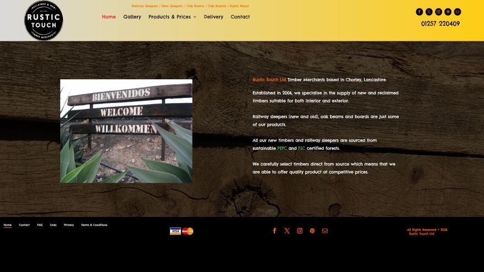Screen dimensions: 484x272
Task: Open the footer X (Twitter) icon
Action: coord(287,231)
